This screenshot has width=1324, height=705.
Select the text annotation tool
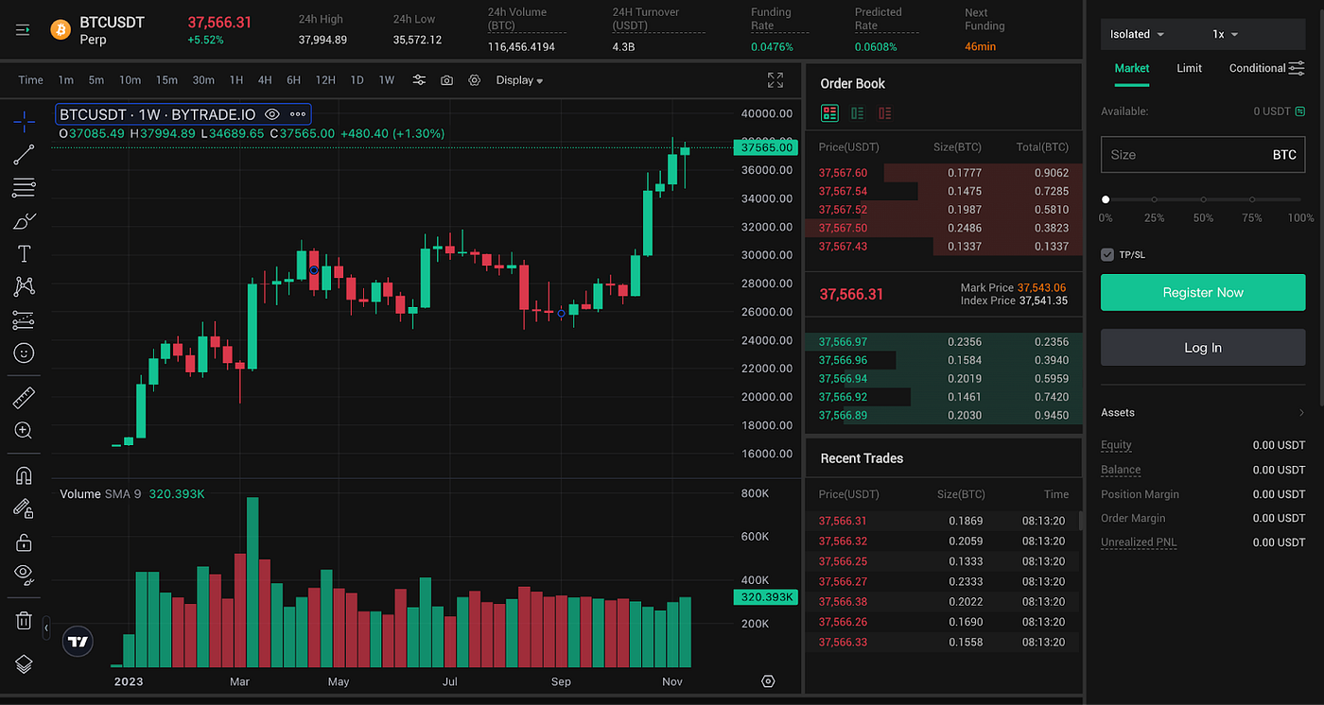[x=24, y=253]
